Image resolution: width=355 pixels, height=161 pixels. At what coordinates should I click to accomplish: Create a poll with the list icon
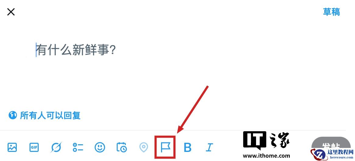tap(78, 147)
